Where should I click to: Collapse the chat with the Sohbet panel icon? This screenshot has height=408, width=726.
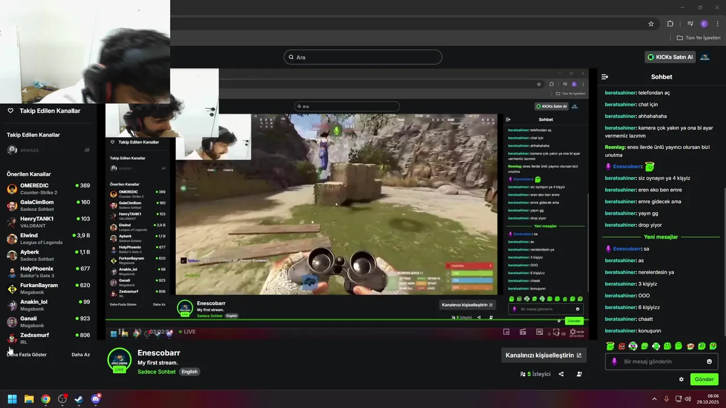(x=605, y=76)
